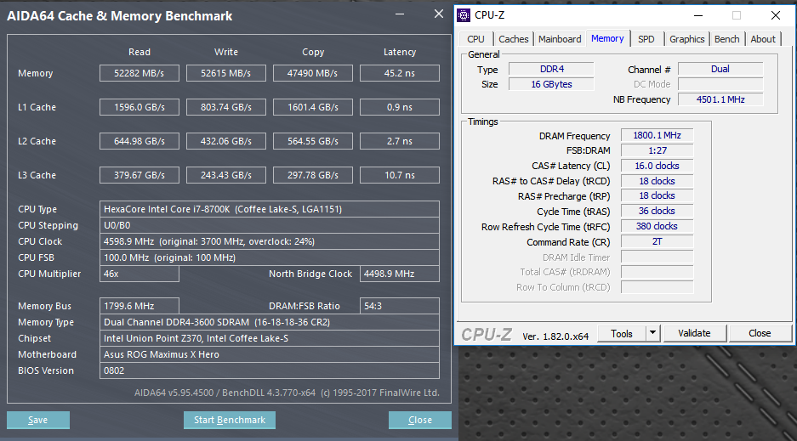Click the CPU FSB value 100.0 MHz
Image resolution: width=797 pixels, height=441 pixels.
pos(270,257)
